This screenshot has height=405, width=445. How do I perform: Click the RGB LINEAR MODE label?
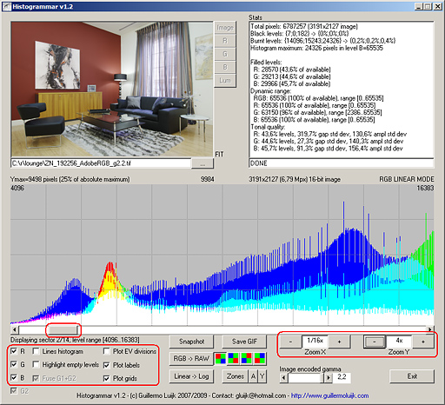point(407,179)
